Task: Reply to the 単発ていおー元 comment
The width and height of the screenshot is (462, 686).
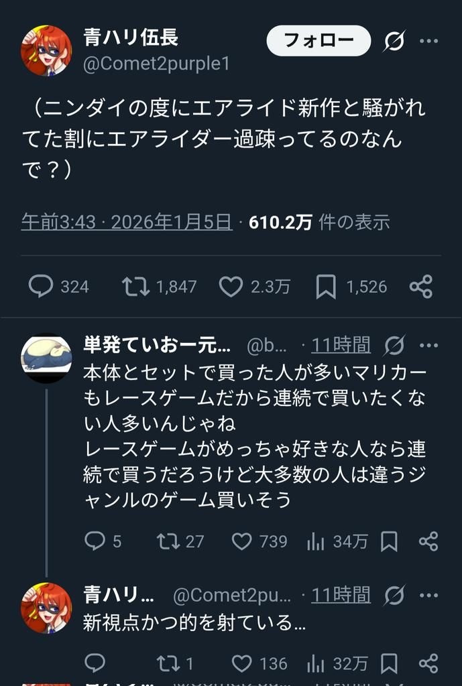Action: point(95,541)
